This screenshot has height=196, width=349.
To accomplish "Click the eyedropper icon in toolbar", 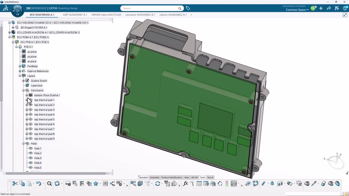I will click(x=314, y=184).
